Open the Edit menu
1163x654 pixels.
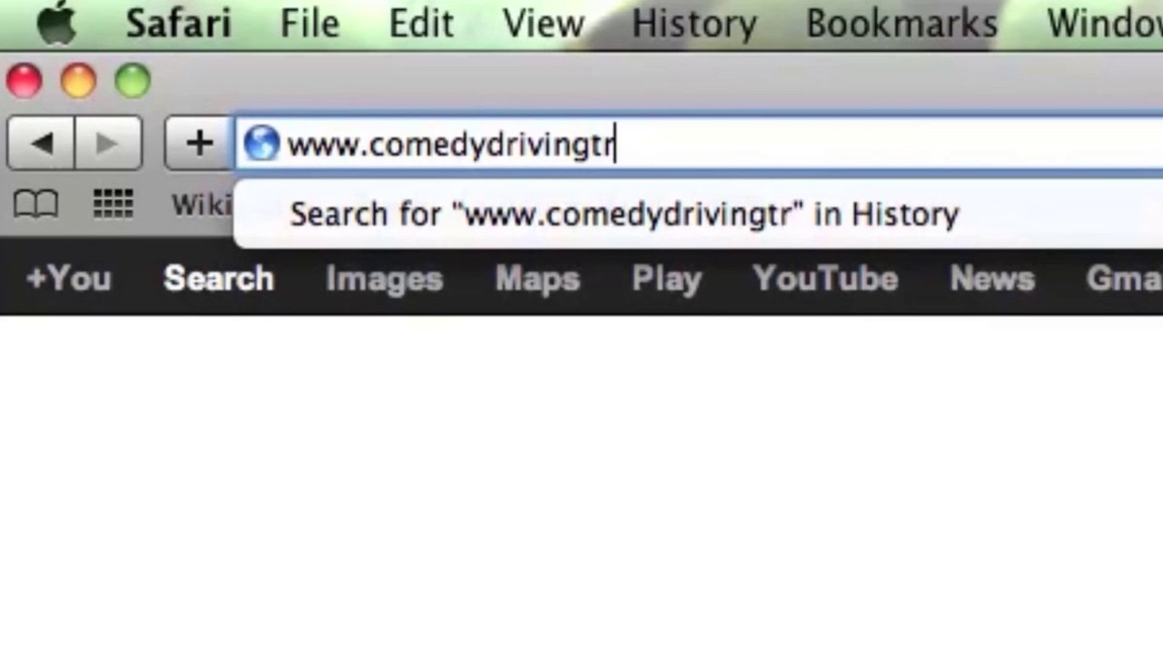(x=421, y=24)
